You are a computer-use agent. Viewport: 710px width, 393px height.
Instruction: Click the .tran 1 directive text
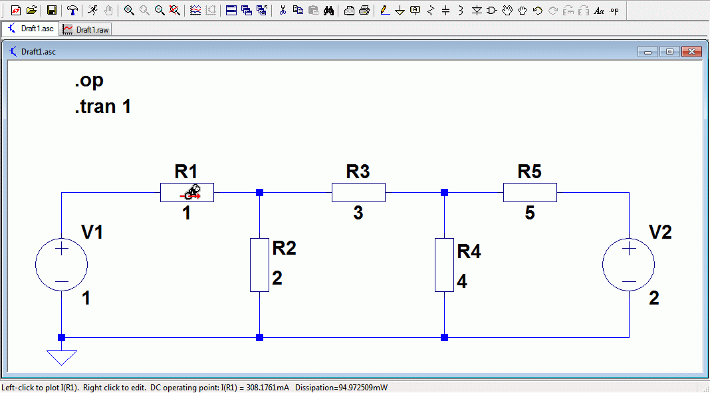tap(103, 107)
